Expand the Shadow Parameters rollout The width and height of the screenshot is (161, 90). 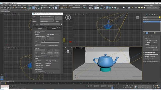(x=151, y=60)
